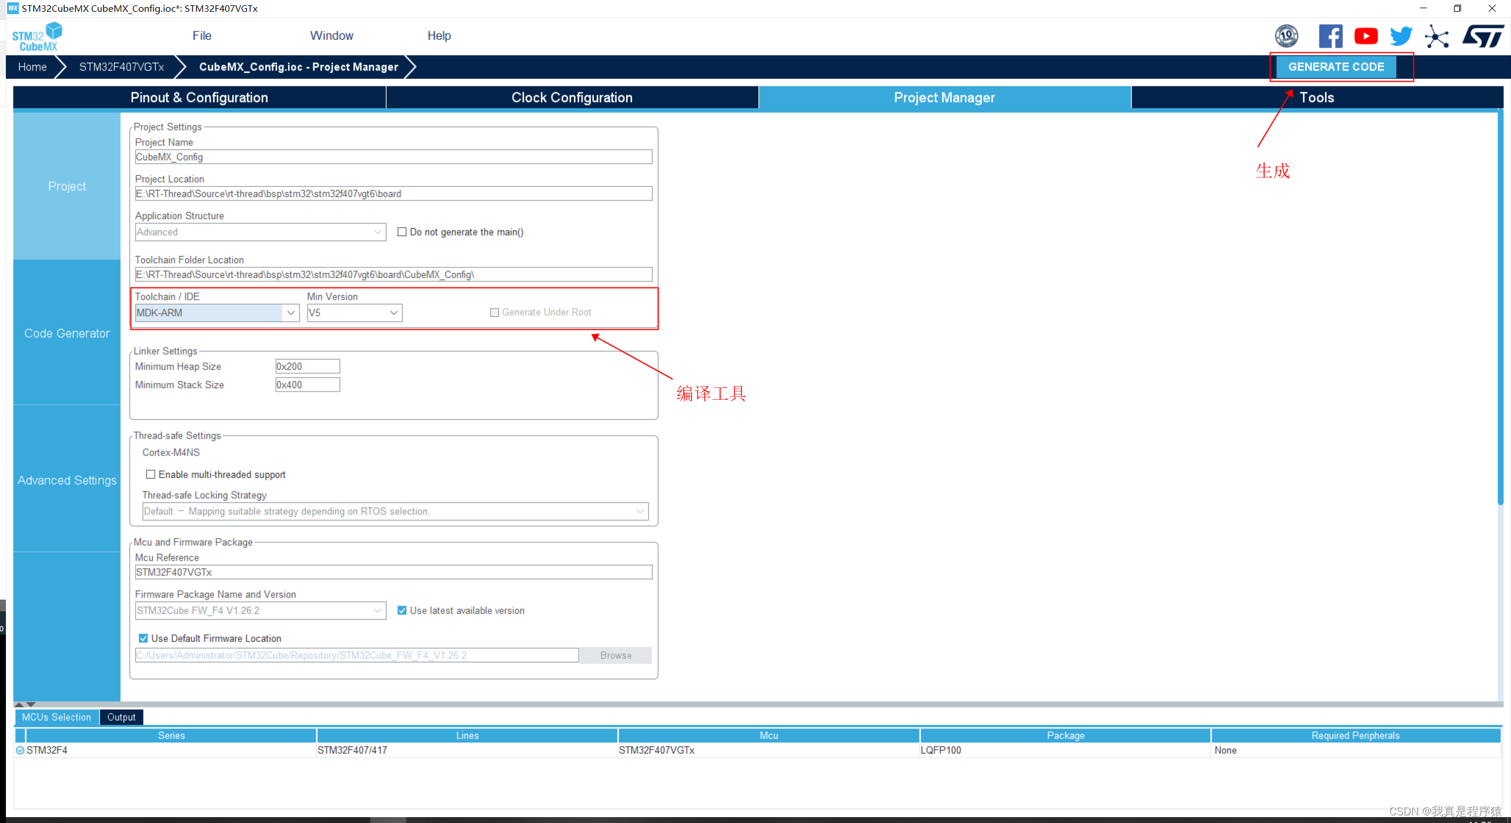Open the Min Version dropdown
The height and width of the screenshot is (823, 1511).
355,313
